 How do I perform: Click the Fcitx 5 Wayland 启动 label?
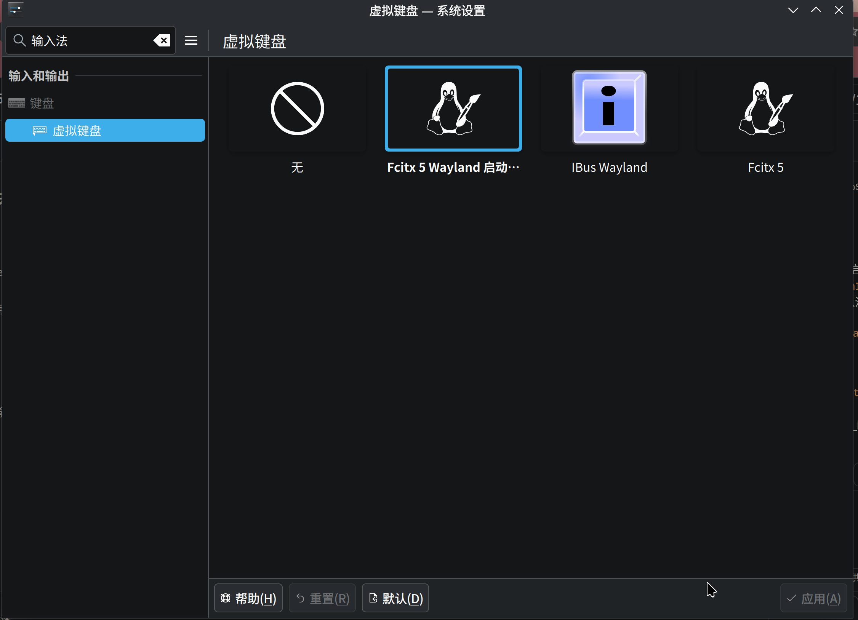click(x=453, y=168)
